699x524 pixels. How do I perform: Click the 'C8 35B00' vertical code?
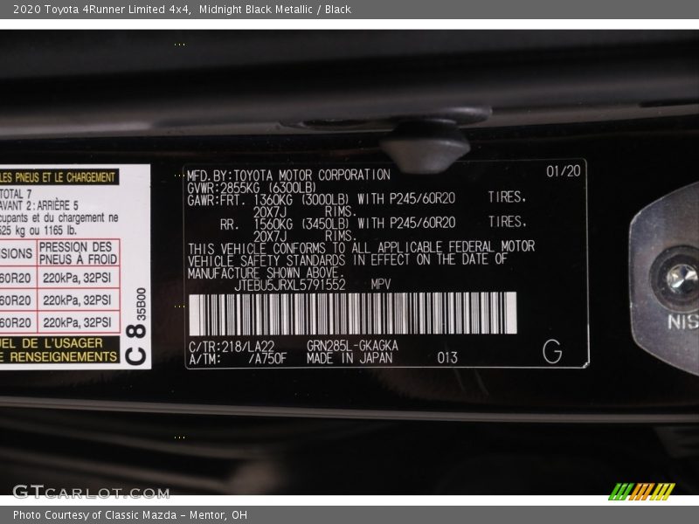[135, 326]
